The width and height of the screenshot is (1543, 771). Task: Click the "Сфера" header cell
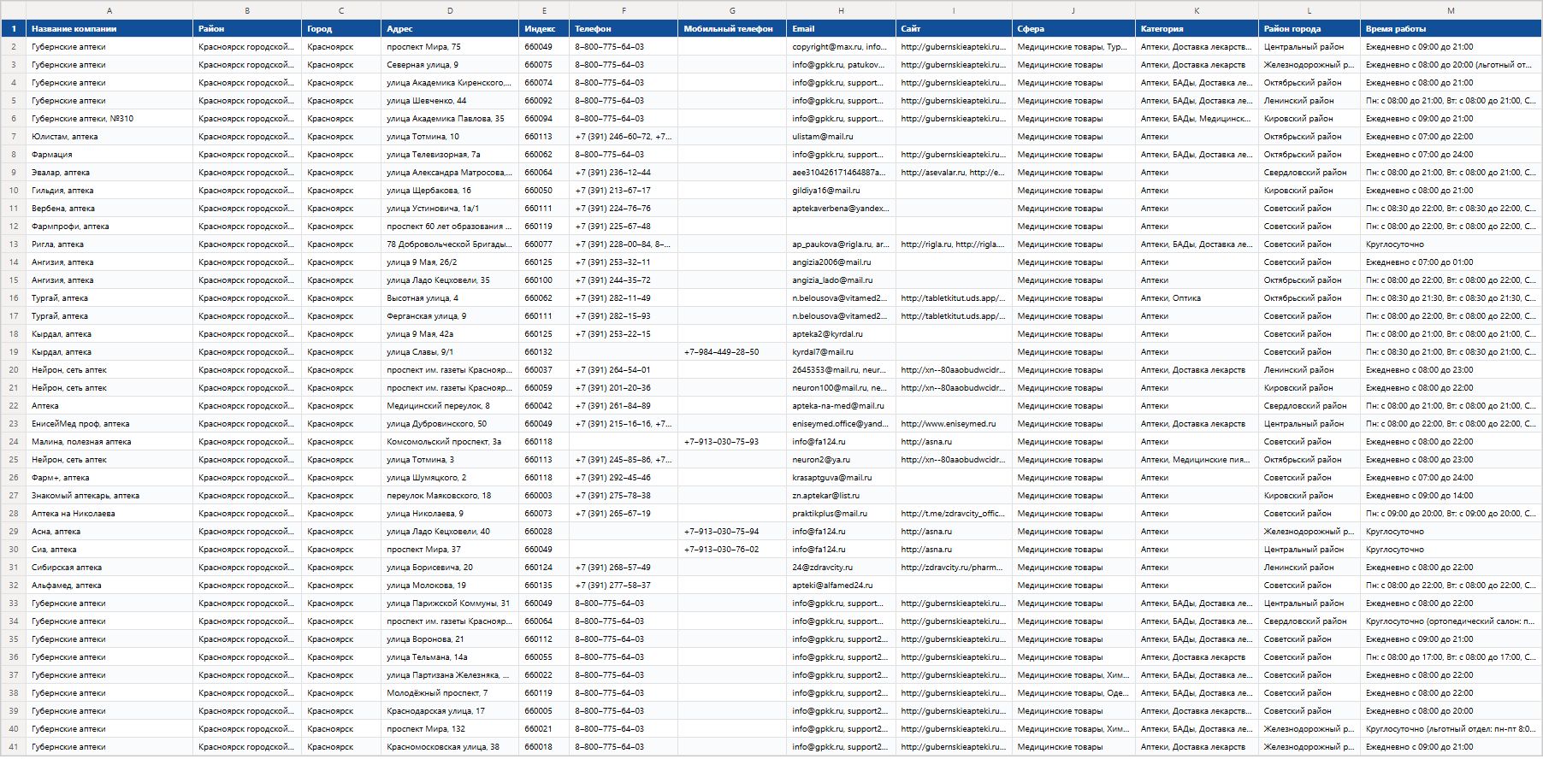(x=1073, y=29)
